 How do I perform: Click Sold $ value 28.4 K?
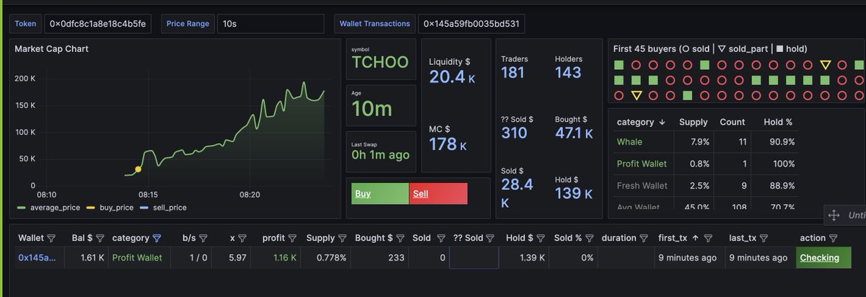click(517, 192)
